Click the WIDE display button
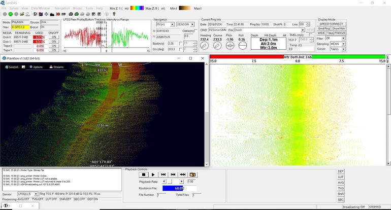 click(321, 33)
